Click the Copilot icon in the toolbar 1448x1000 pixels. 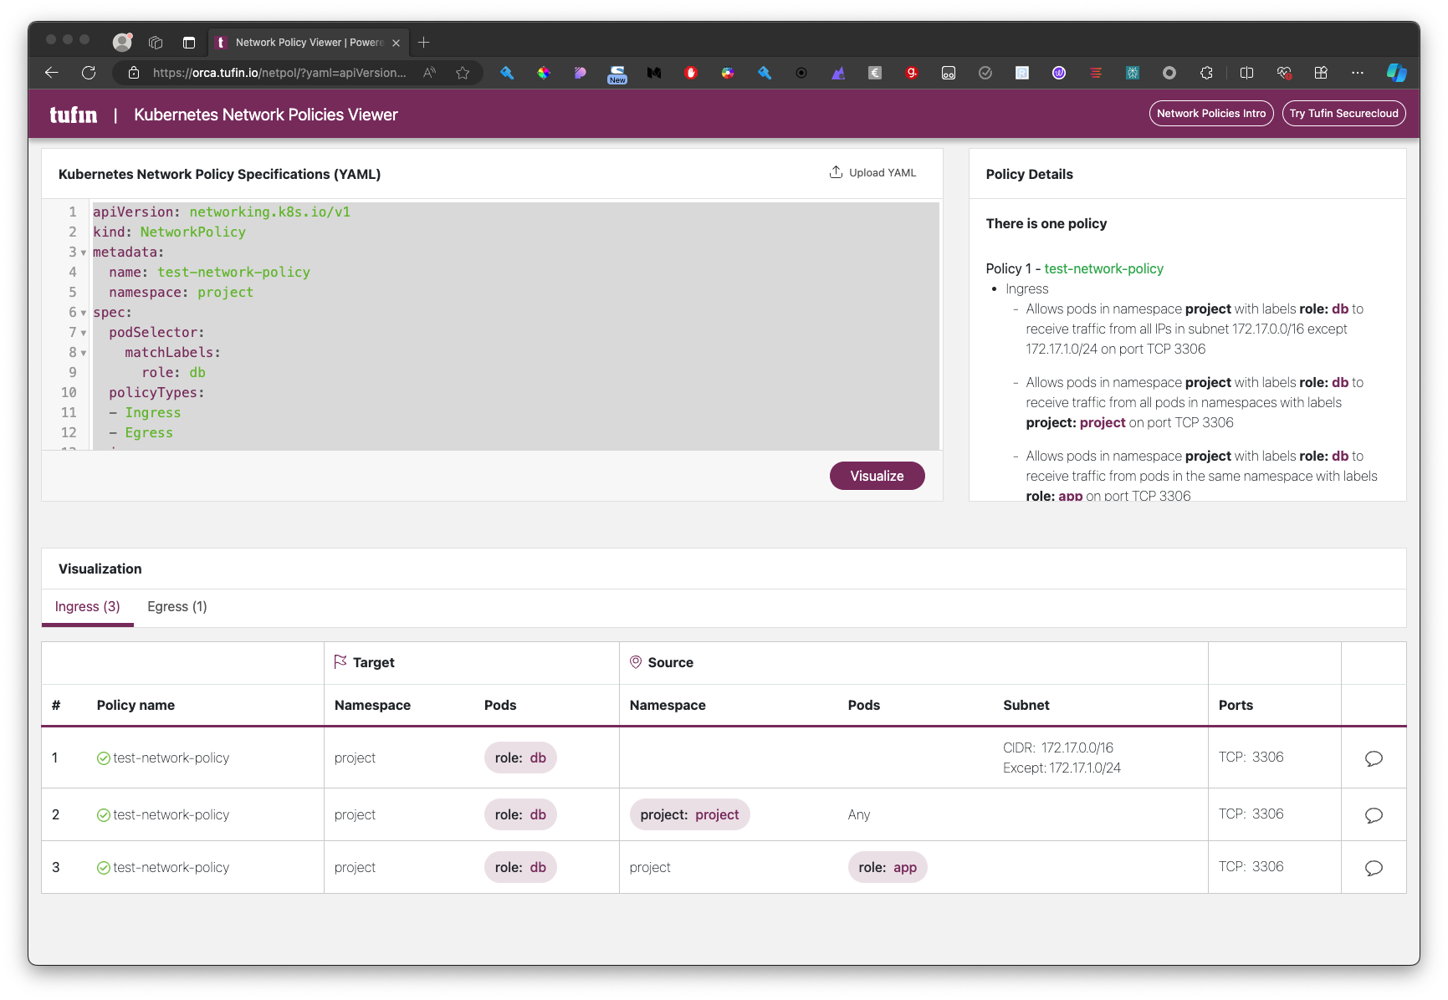(1396, 73)
